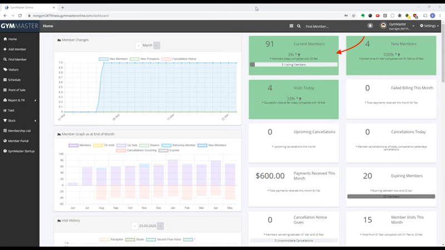Click the Member Portal icon
Screen dimensions: 445x250
click(x=5, y=141)
